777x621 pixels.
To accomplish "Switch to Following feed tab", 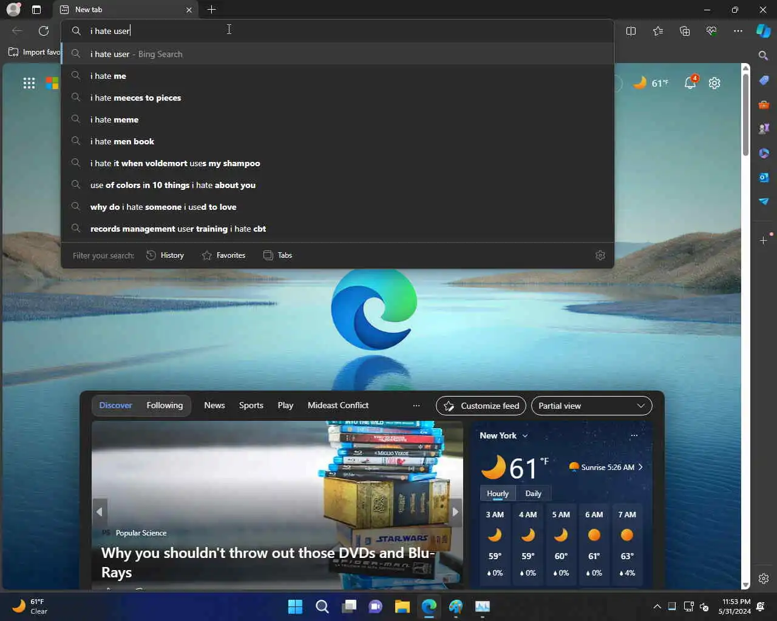I will (x=165, y=405).
